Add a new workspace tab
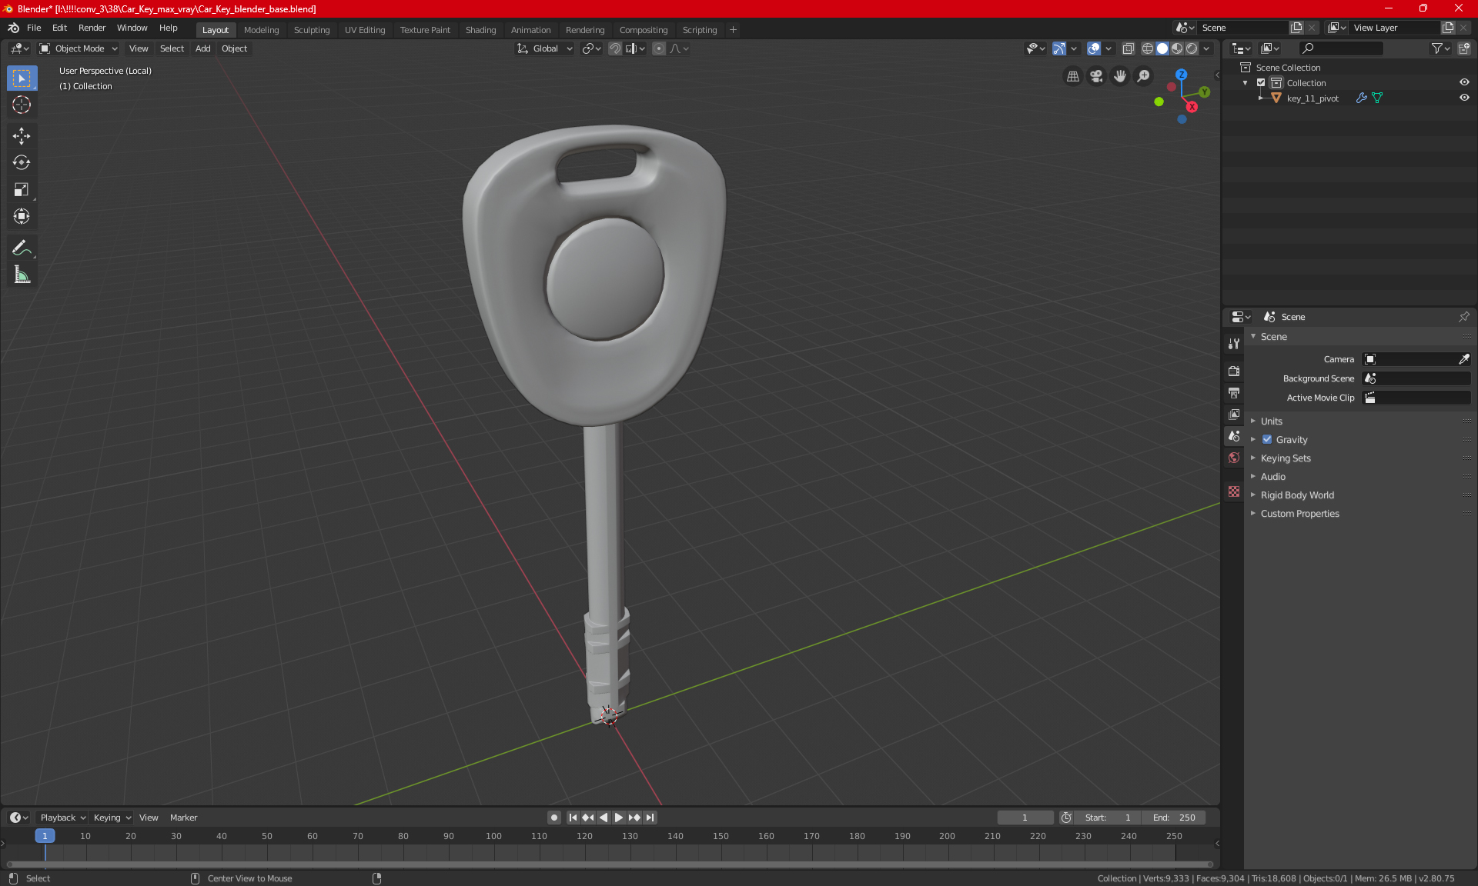1478x886 pixels. point(733,30)
